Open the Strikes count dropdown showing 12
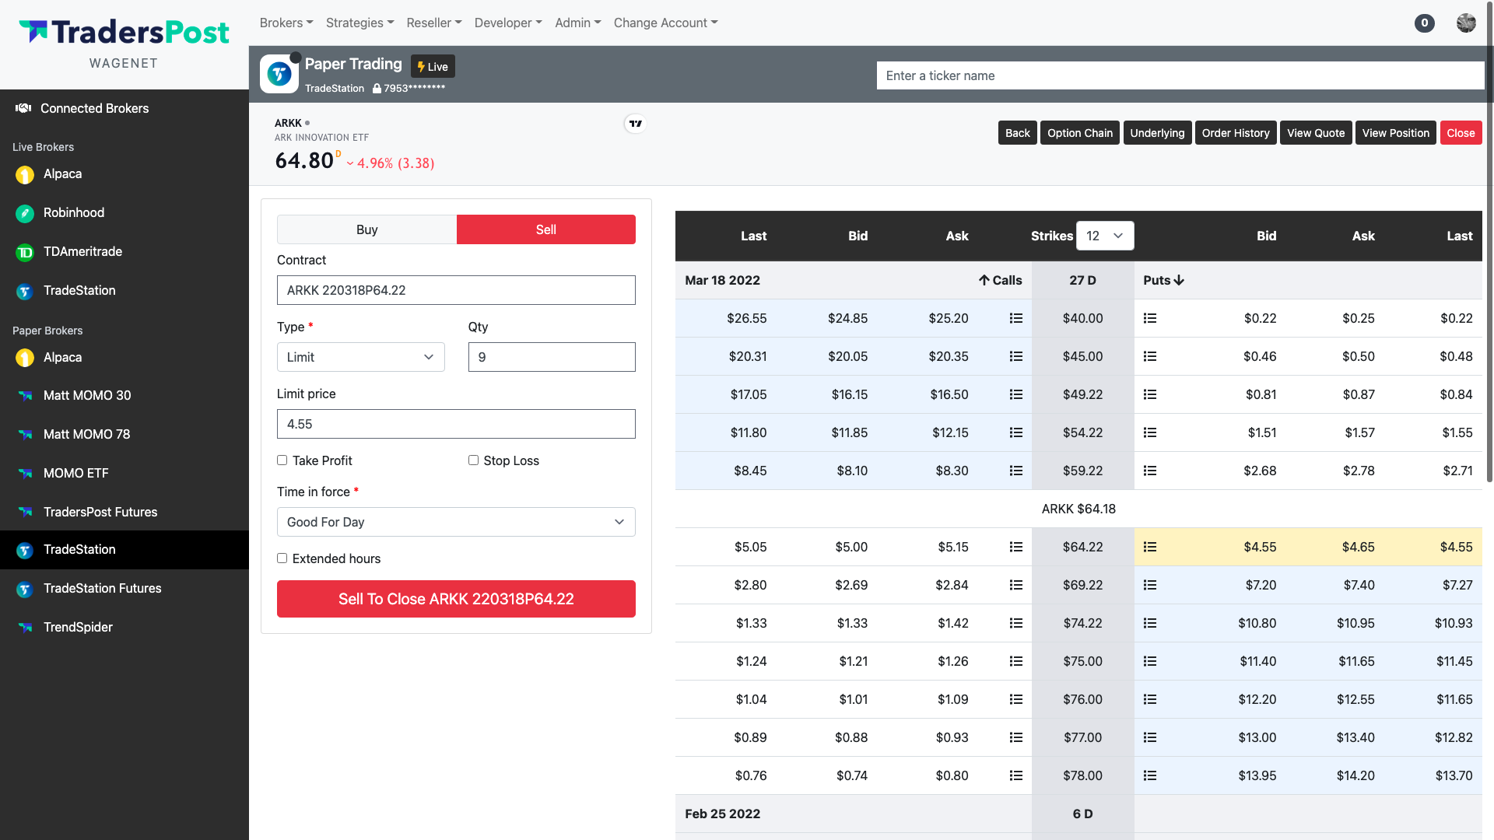1494x840 pixels. tap(1105, 236)
